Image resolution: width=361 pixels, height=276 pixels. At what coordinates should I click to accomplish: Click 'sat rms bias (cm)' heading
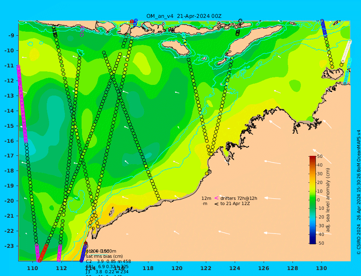click(x=104, y=256)
